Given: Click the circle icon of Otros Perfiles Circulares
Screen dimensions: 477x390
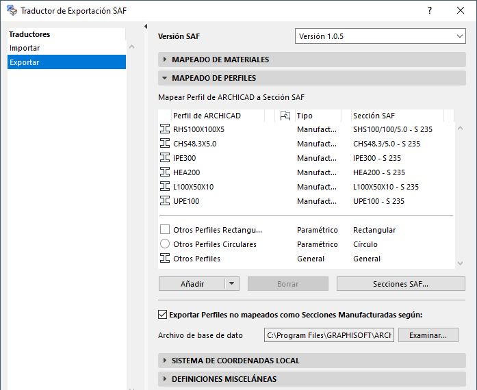Looking at the screenshot, I should coord(164,244).
